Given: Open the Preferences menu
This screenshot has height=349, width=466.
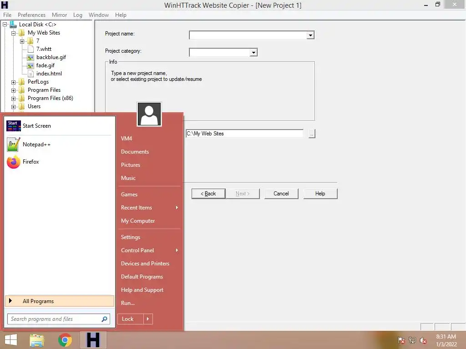Looking at the screenshot, I should pos(31,15).
